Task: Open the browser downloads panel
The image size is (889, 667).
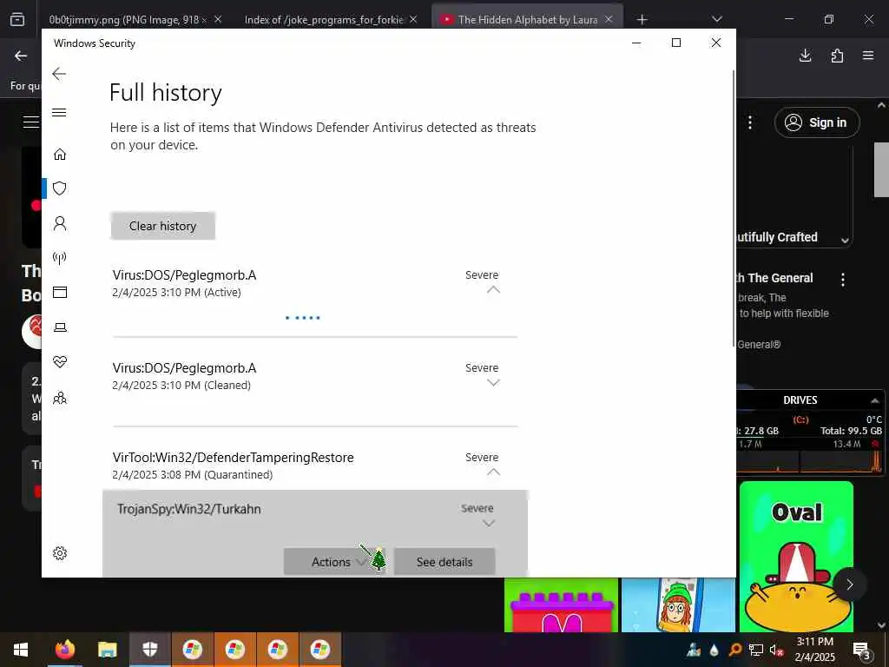Action: 805,56
